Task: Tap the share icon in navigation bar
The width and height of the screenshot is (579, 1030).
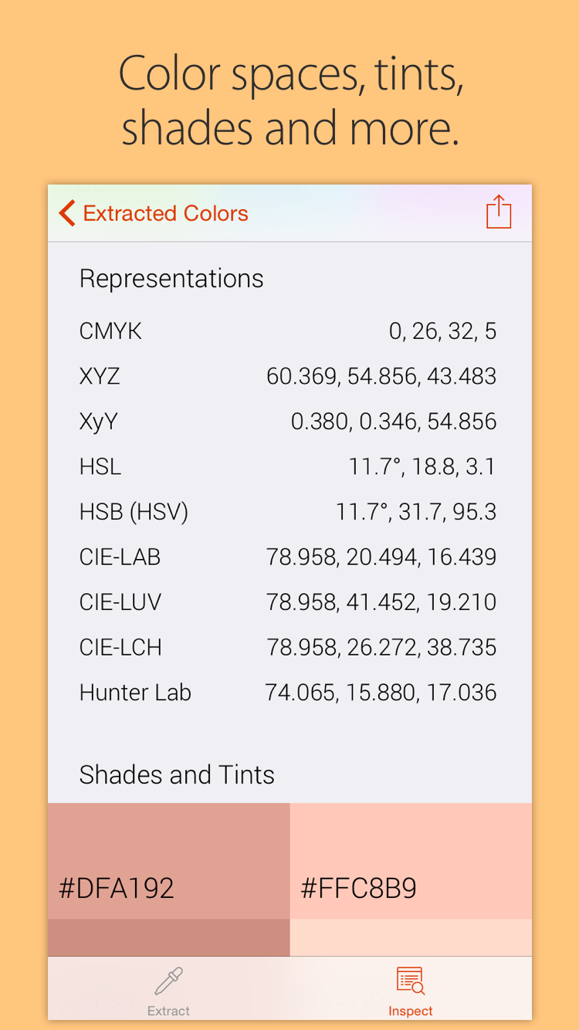Action: (499, 212)
